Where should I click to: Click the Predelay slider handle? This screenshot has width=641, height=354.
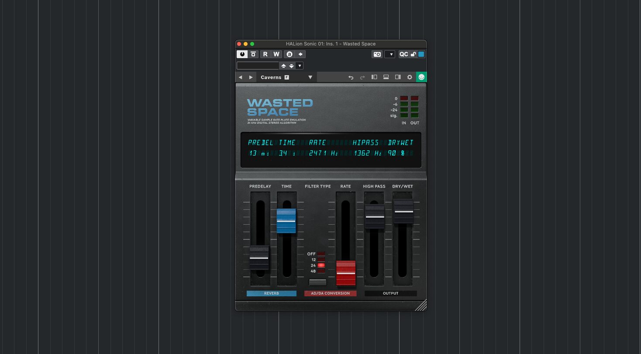click(259, 258)
